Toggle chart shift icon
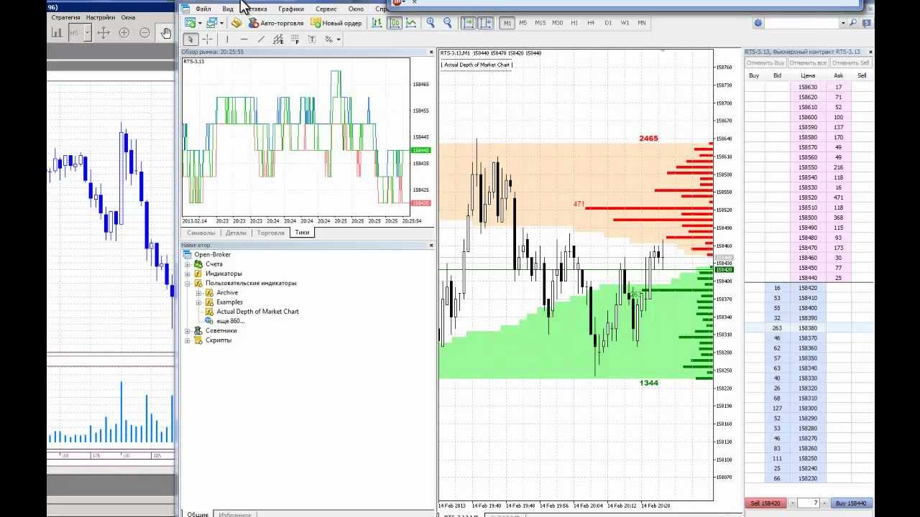920x517 pixels. pyautogui.click(x=485, y=23)
